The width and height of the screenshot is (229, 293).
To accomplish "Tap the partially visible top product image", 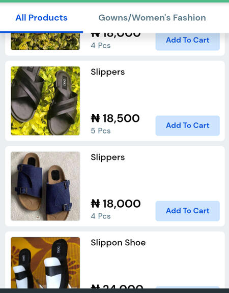I will coord(45,42).
